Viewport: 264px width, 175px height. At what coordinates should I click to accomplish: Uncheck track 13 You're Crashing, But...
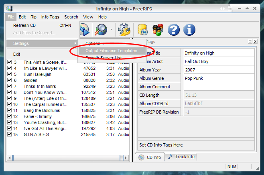10,122
